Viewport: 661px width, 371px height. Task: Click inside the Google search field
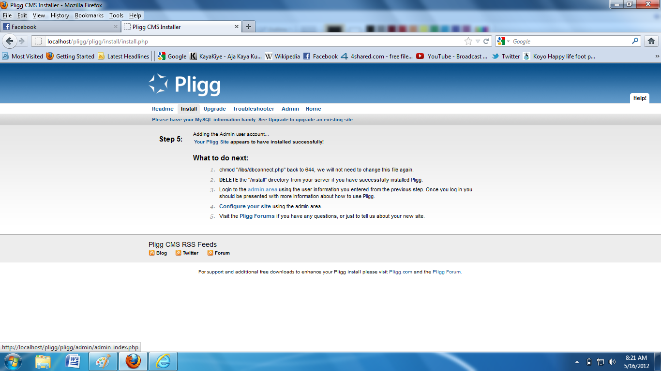click(x=571, y=42)
